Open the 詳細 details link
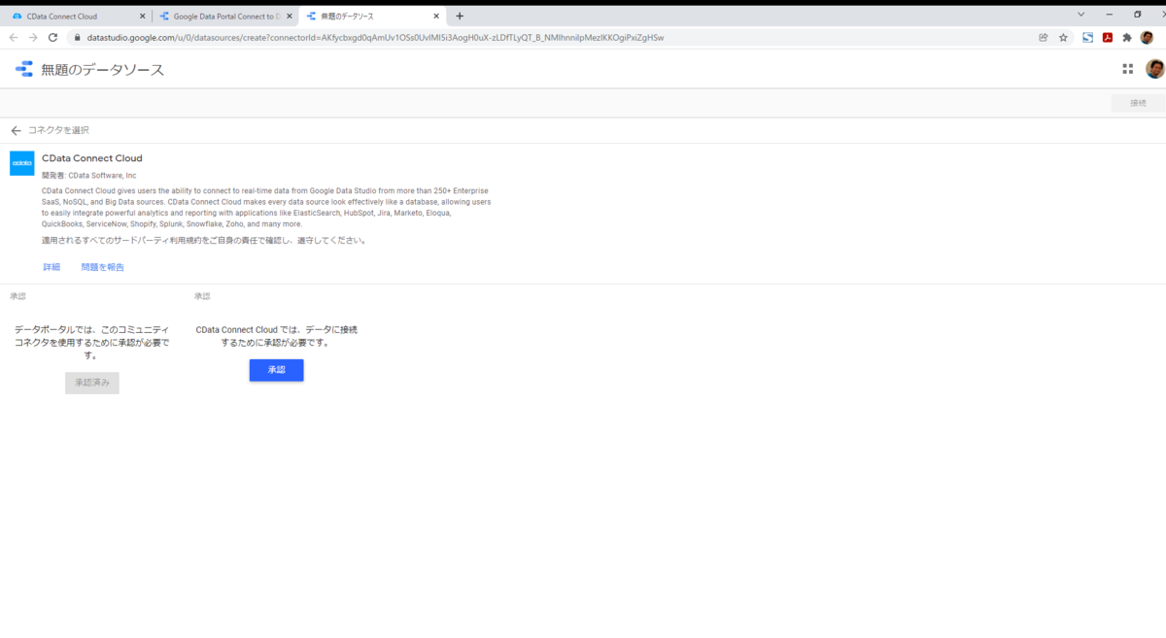Image resolution: width=1166 pixels, height=638 pixels. click(51, 267)
